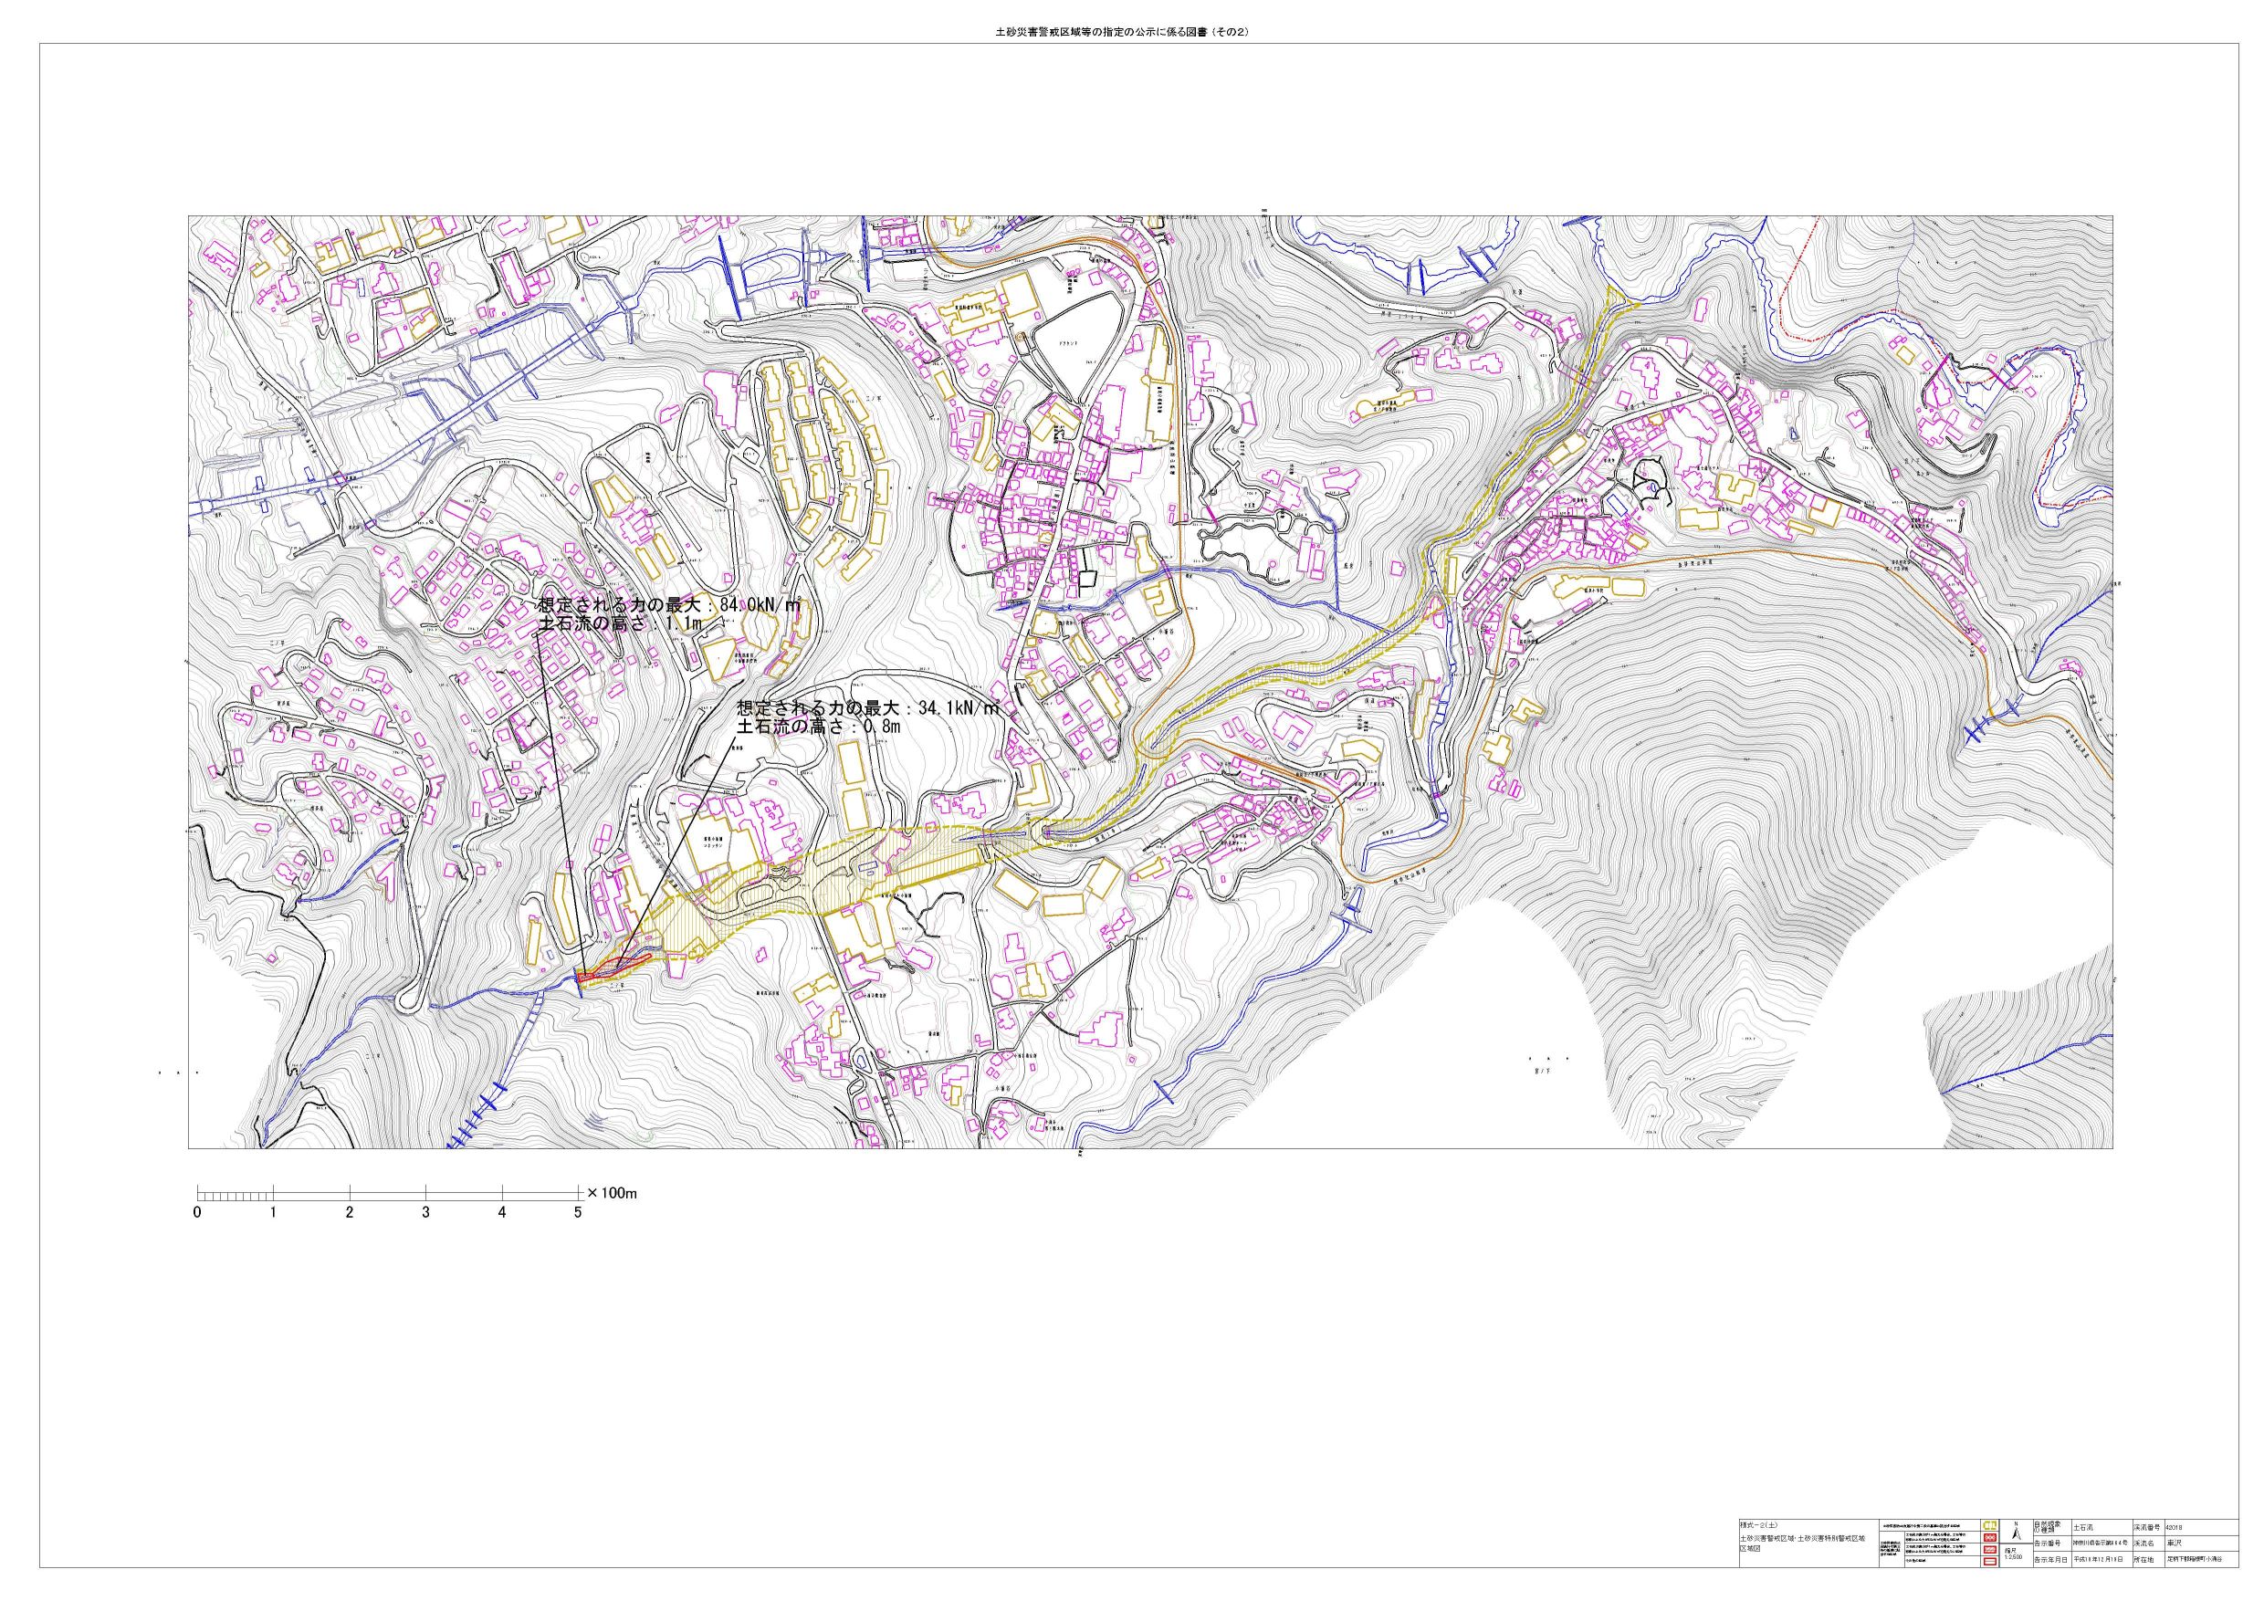
Task: Click the north arrow symbol in legend
Action: [x=2017, y=1534]
